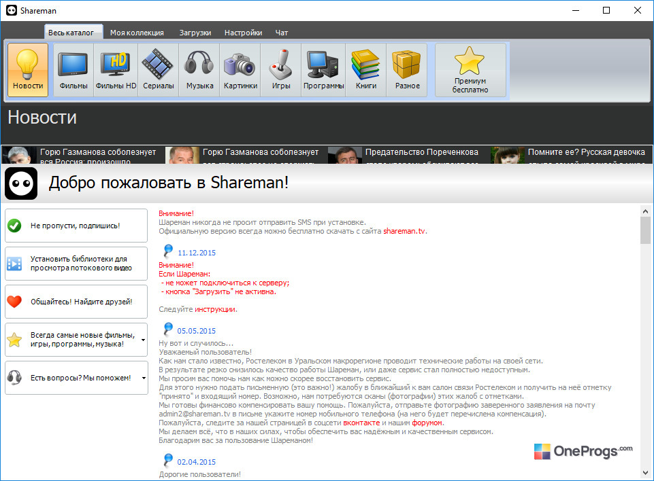Switch to the Весь каталог tab

tap(73, 33)
